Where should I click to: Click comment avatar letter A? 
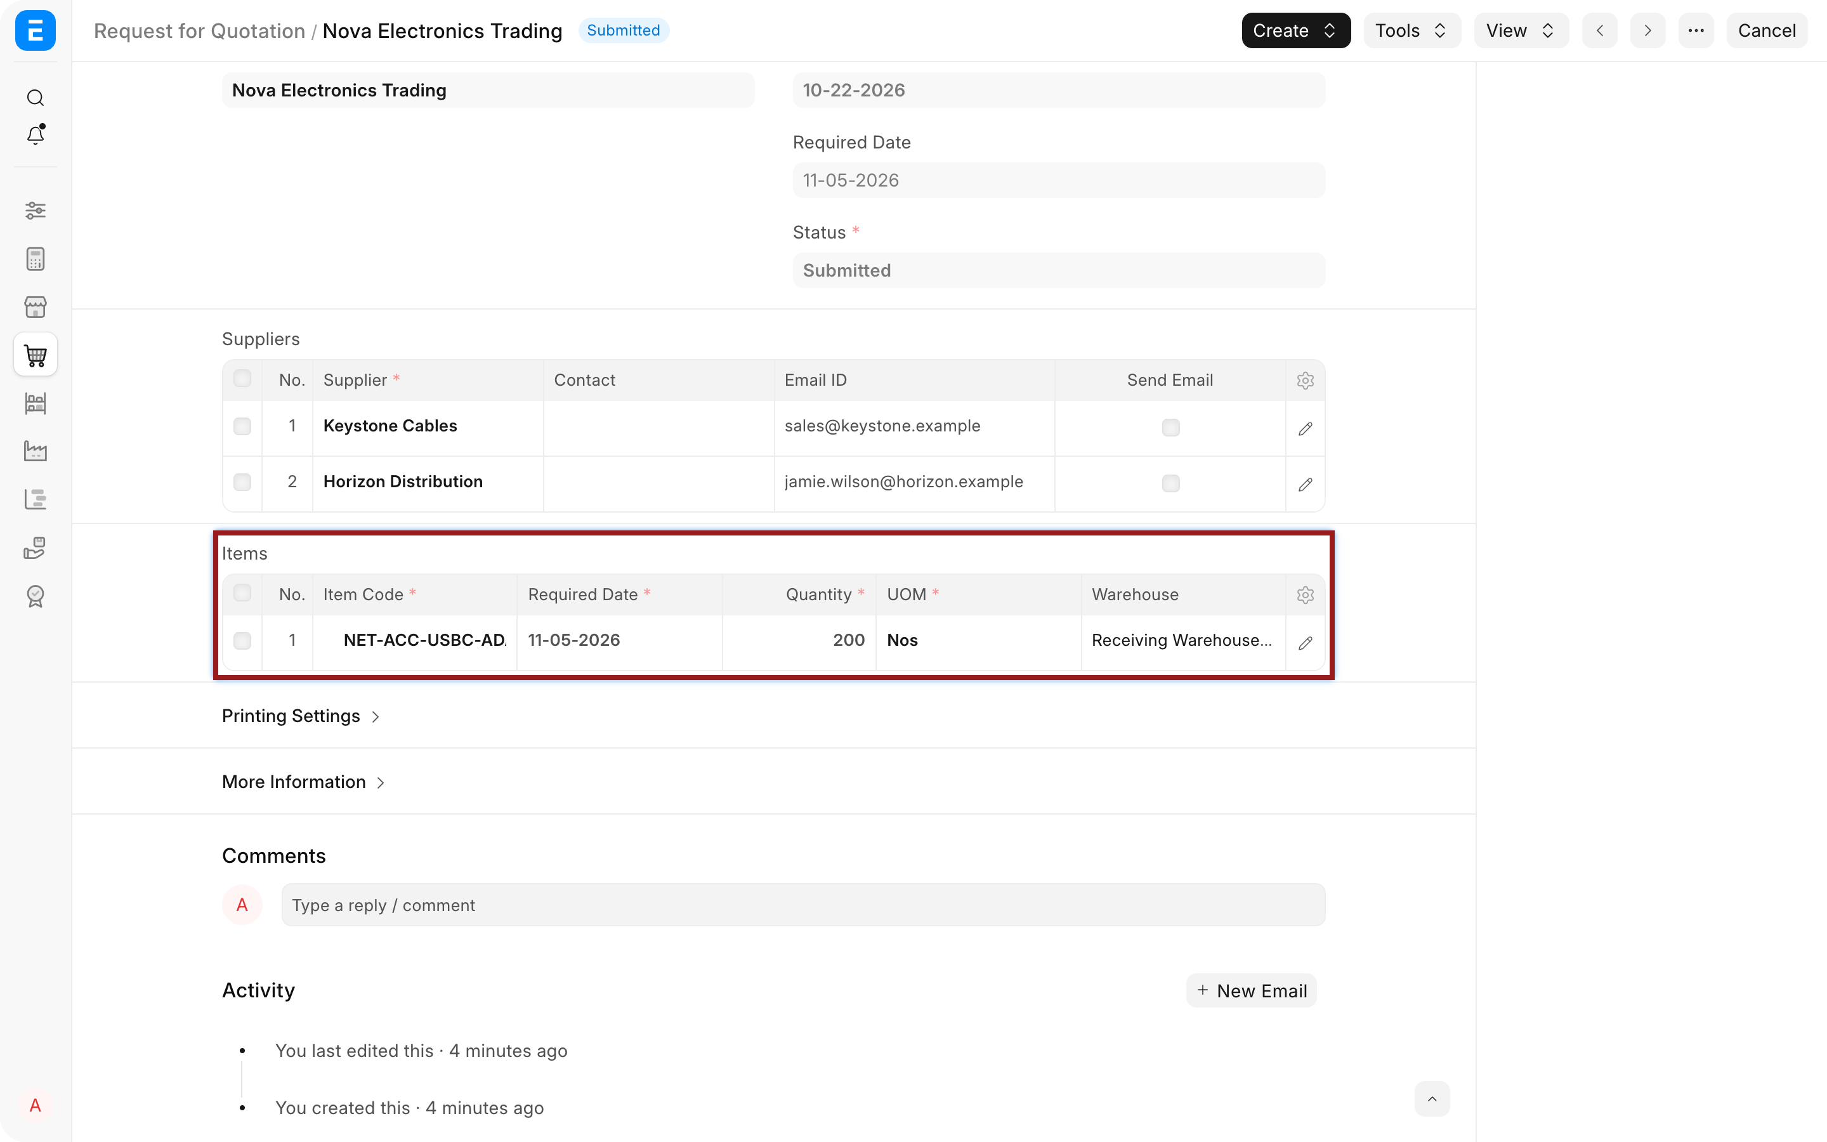coord(242,904)
